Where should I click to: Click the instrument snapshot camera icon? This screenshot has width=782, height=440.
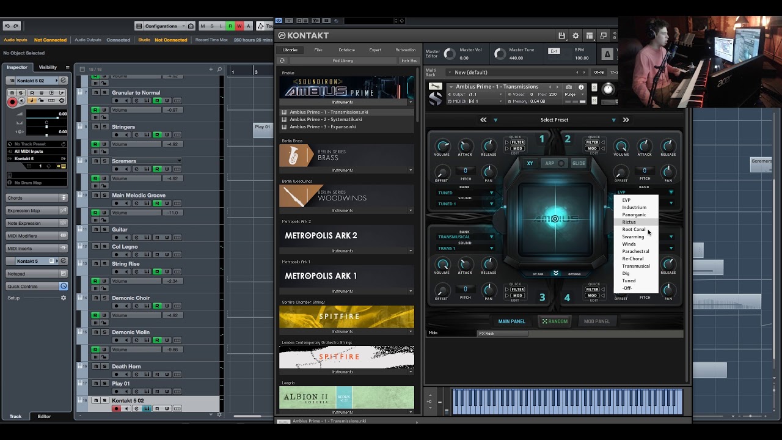[569, 87]
